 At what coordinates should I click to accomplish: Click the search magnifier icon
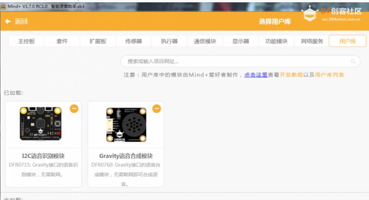(353, 61)
